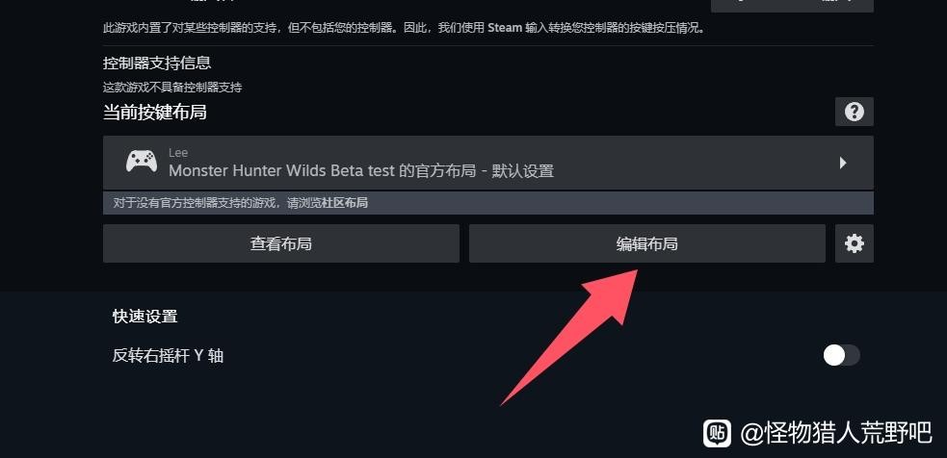The image size is (947, 458).
Task: Expand layout list with right arrow chevron
Action: pos(843,163)
